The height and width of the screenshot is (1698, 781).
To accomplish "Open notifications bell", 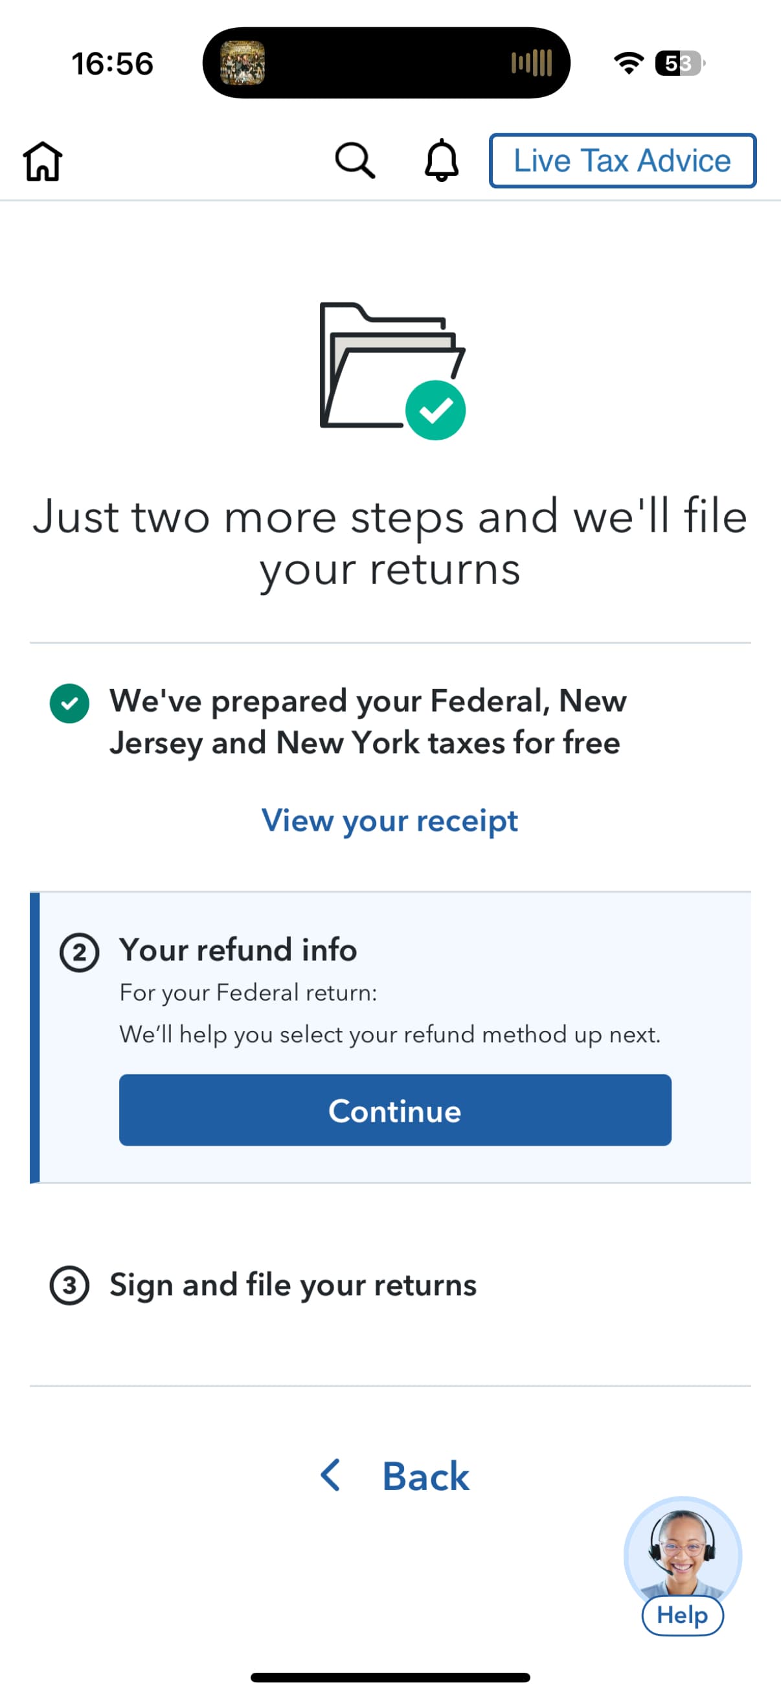I will pos(441,161).
